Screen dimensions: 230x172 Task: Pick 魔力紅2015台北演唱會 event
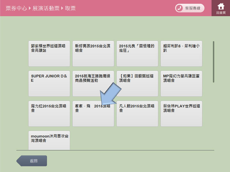coord(49,114)
